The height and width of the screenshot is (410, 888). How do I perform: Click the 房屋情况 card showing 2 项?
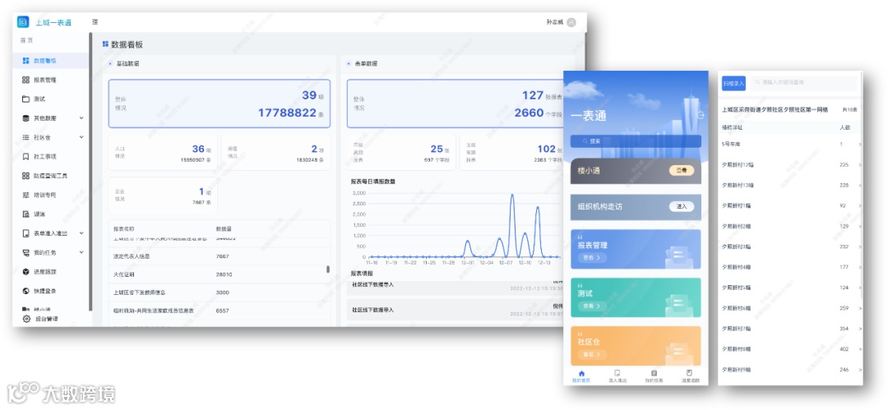click(x=275, y=152)
